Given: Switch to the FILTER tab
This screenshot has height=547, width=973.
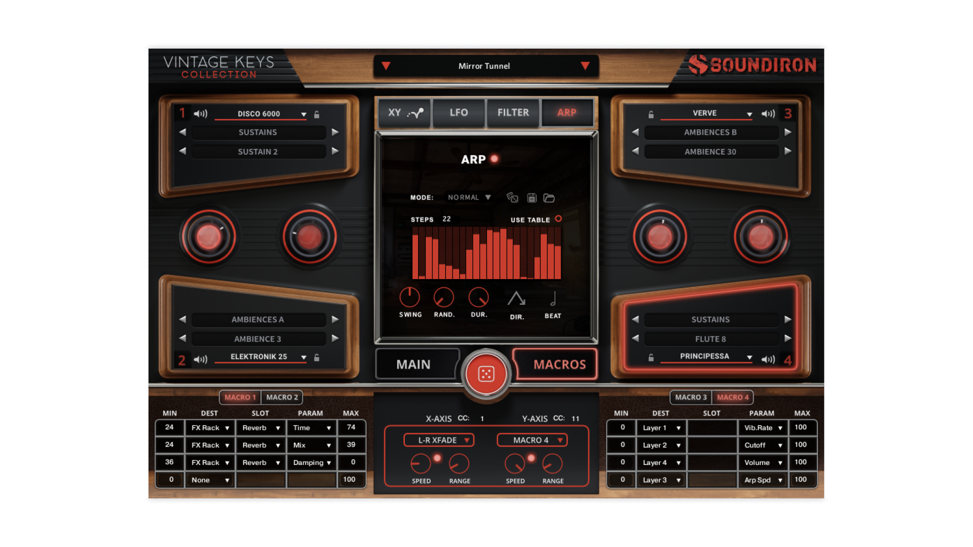Looking at the screenshot, I should [x=513, y=113].
